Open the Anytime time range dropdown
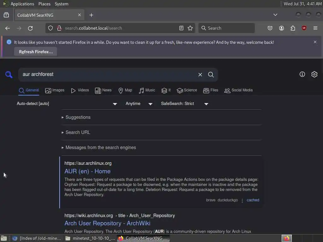The height and width of the screenshot is (242, 323). [x=139, y=103]
